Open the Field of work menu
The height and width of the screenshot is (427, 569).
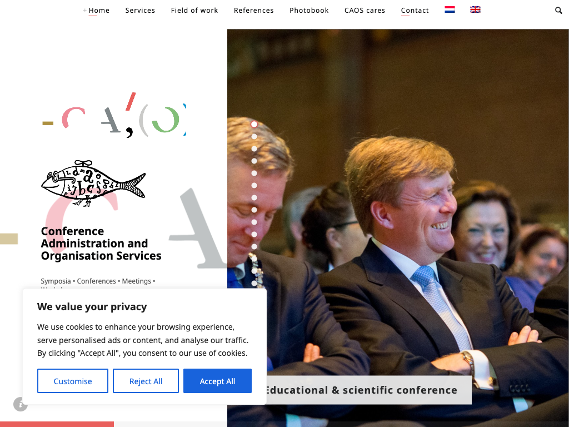194,11
